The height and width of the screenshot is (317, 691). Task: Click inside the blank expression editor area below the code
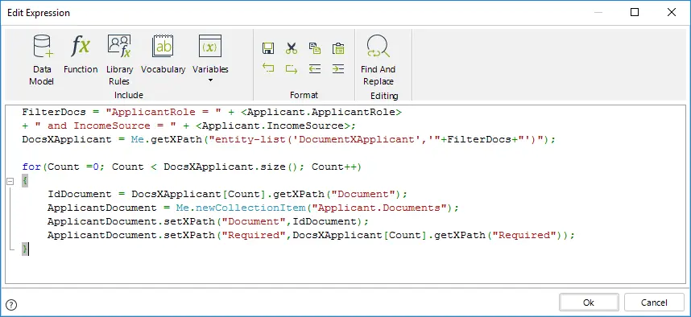click(x=345, y=270)
